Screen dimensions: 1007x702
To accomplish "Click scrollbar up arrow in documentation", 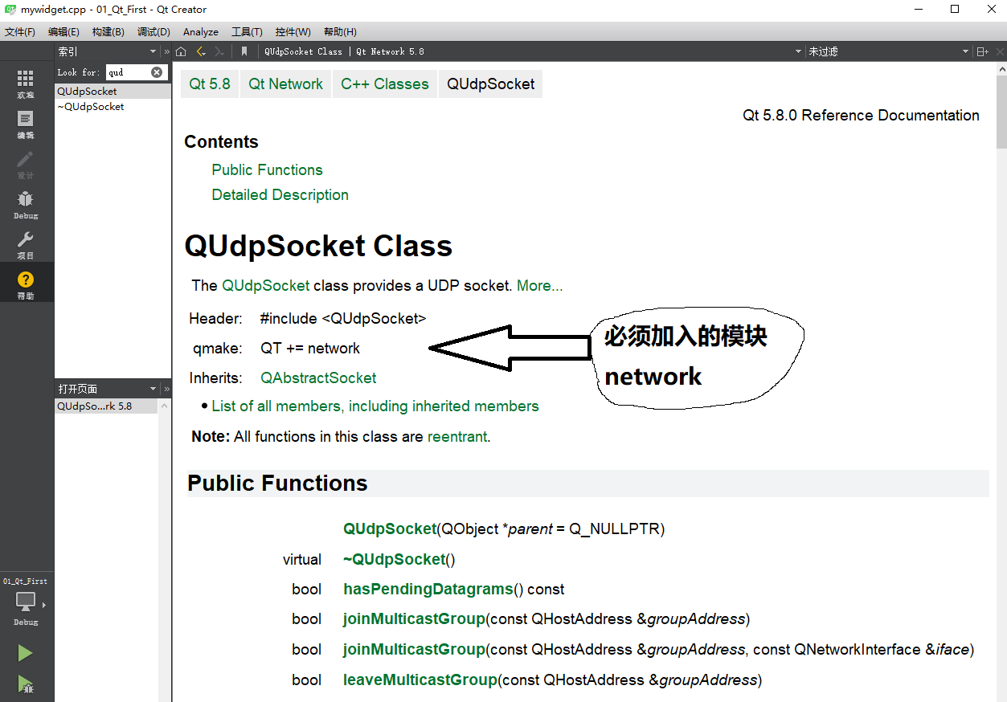I will pos(1001,69).
